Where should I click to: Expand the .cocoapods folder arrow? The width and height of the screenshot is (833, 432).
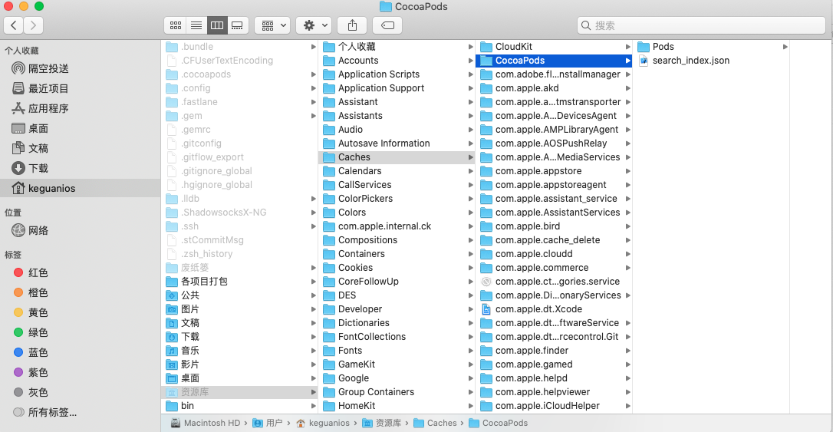313,74
